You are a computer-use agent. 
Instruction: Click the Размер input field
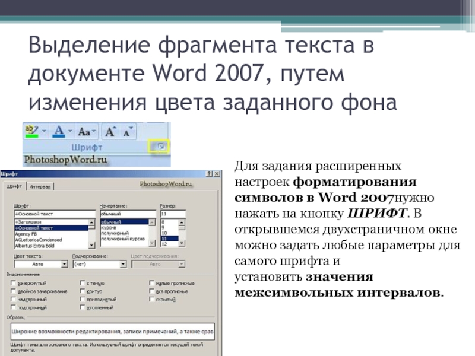click(x=173, y=214)
